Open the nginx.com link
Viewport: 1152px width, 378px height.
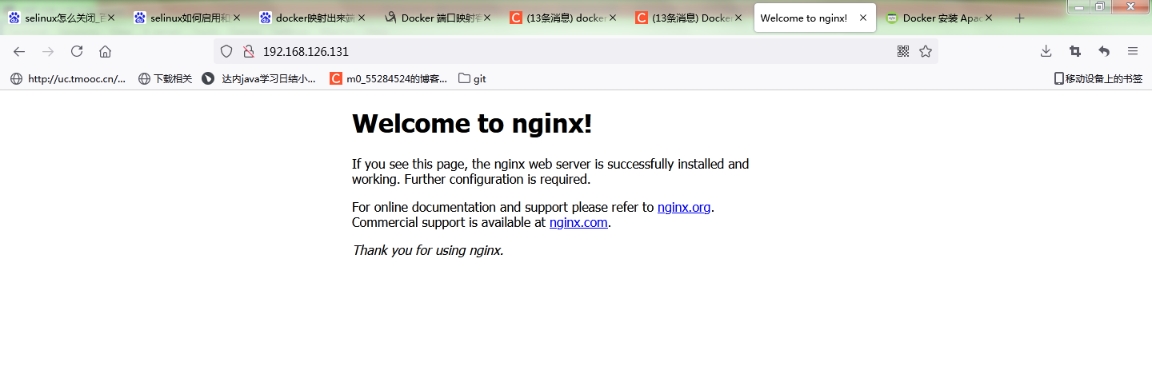tap(578, 222)
